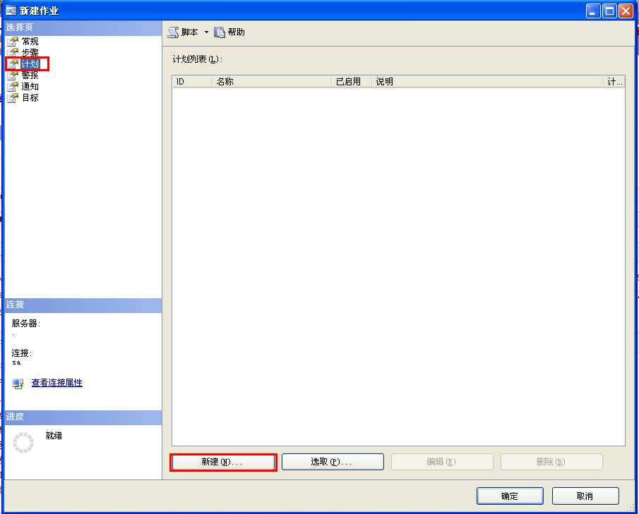Open the 脚本 dropdown arrow
639x514 pixels.
[206, 32]
